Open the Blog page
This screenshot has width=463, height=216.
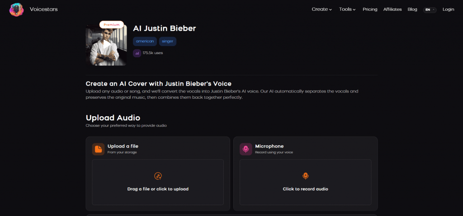412,9
